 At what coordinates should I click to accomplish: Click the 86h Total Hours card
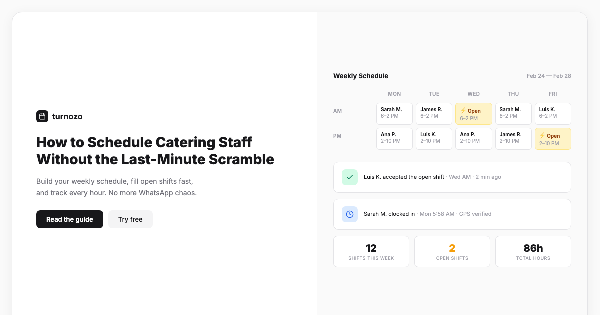[533, 251]
